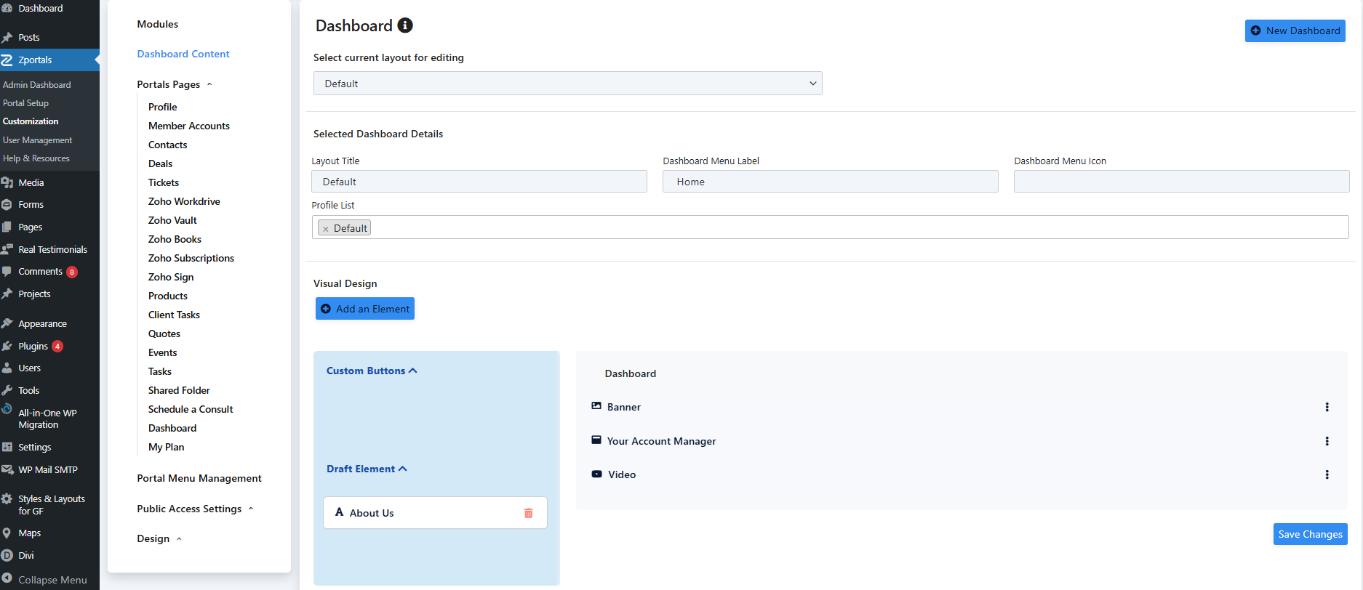The width and height of the screenshot is (1363, 590).
Task: Click the New Dashboard button
Action: [x=1295, y=31]
